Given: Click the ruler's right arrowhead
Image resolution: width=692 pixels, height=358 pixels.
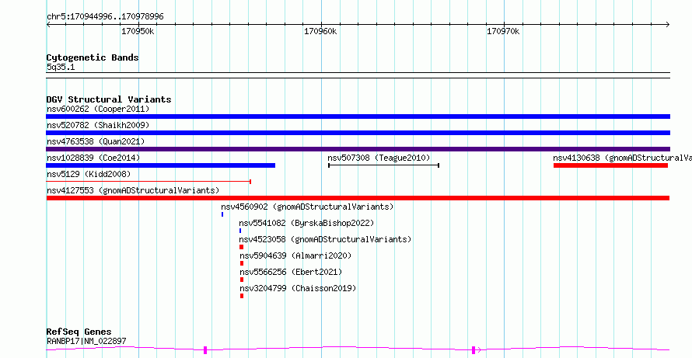Looking at the screenshot, I should [667, 25].
